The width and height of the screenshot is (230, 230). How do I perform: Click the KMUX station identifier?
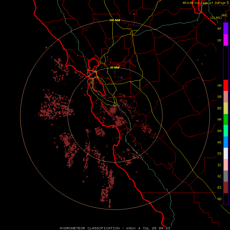tap(131, 228)
